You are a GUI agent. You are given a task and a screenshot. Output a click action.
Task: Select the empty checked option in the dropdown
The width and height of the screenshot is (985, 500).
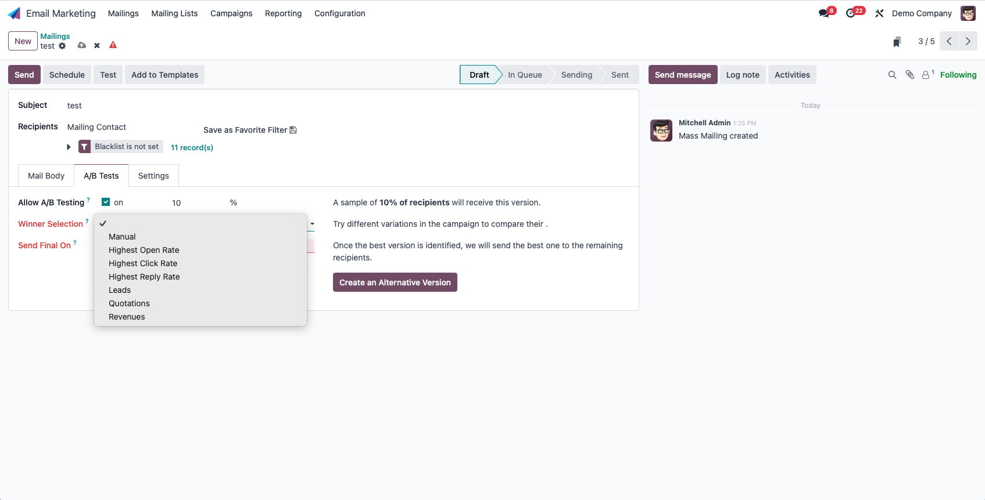click(200, 223)
